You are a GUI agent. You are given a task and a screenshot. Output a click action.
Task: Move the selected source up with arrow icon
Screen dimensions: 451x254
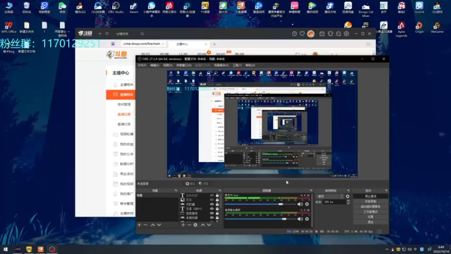203,225
